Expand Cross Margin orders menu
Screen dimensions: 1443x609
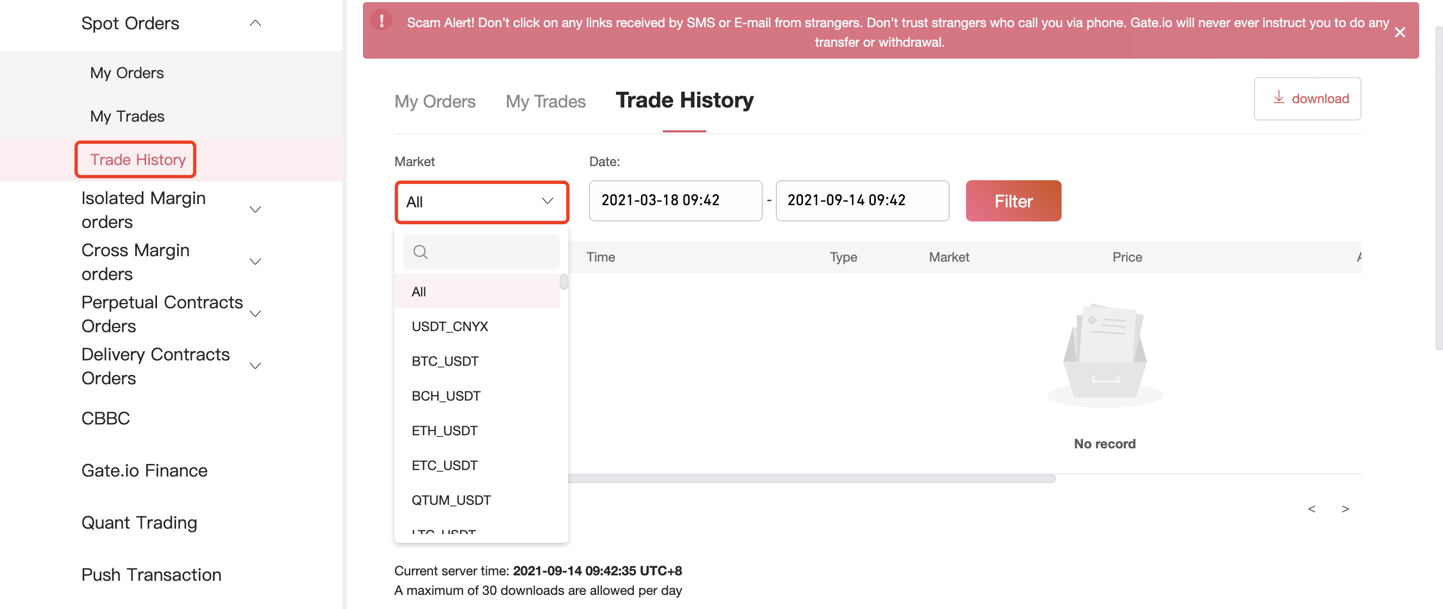[x=255, y=262]
